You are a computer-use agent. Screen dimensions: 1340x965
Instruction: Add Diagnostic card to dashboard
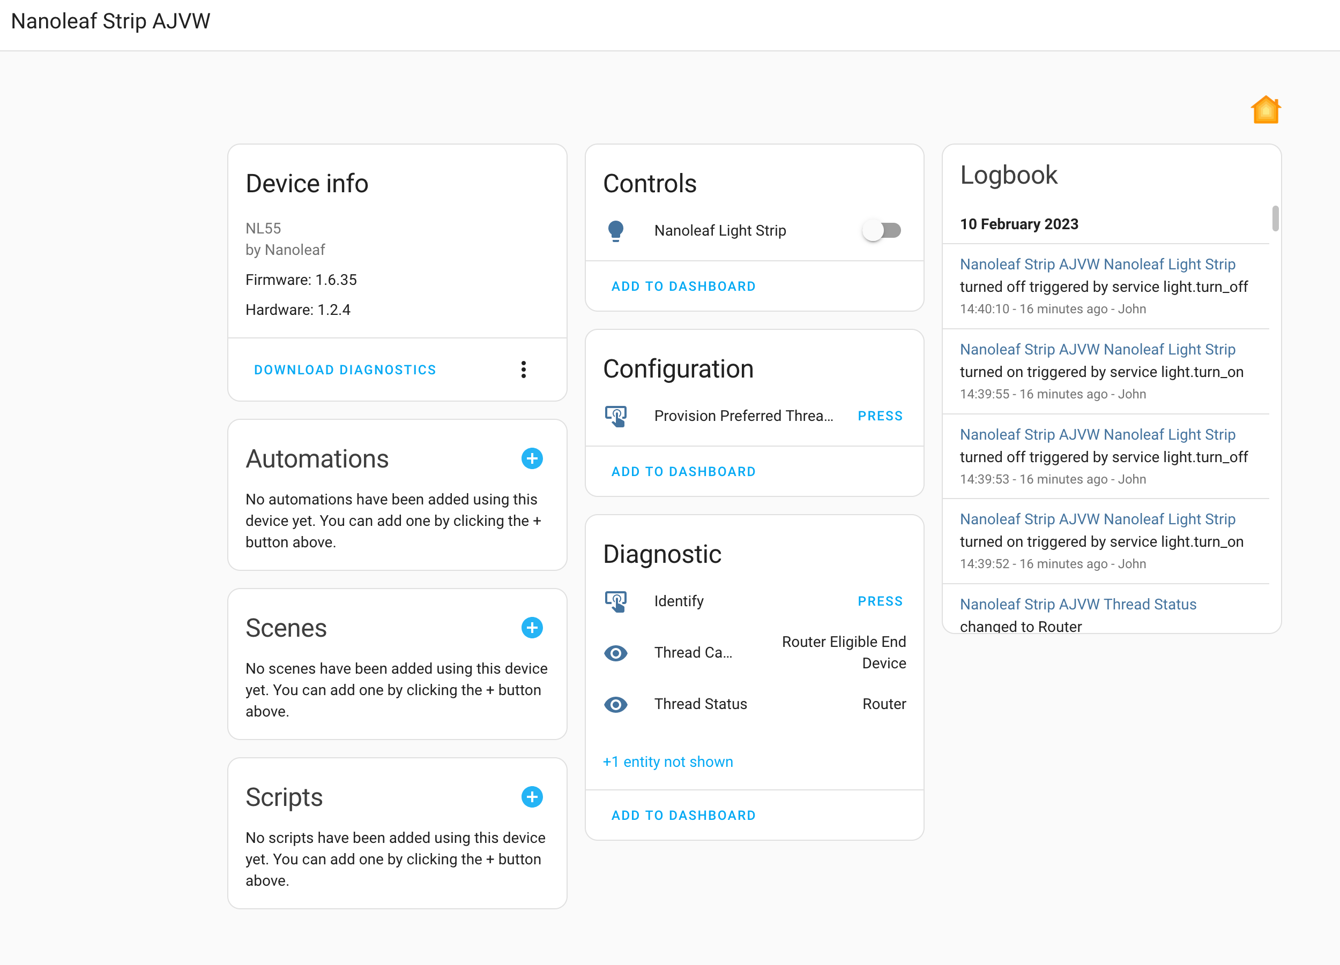[x=683, y=815]
